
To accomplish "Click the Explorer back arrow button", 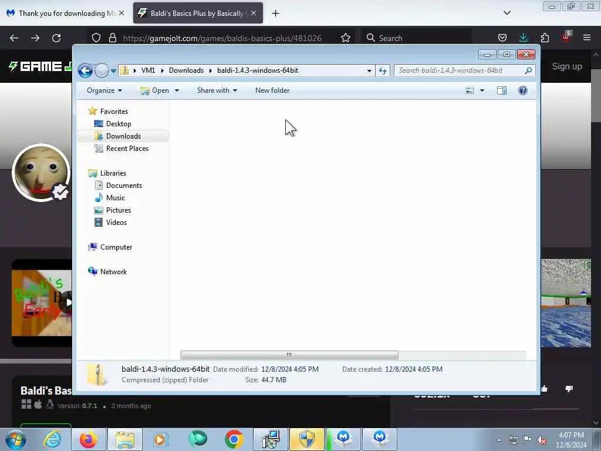I will (85, 70).
